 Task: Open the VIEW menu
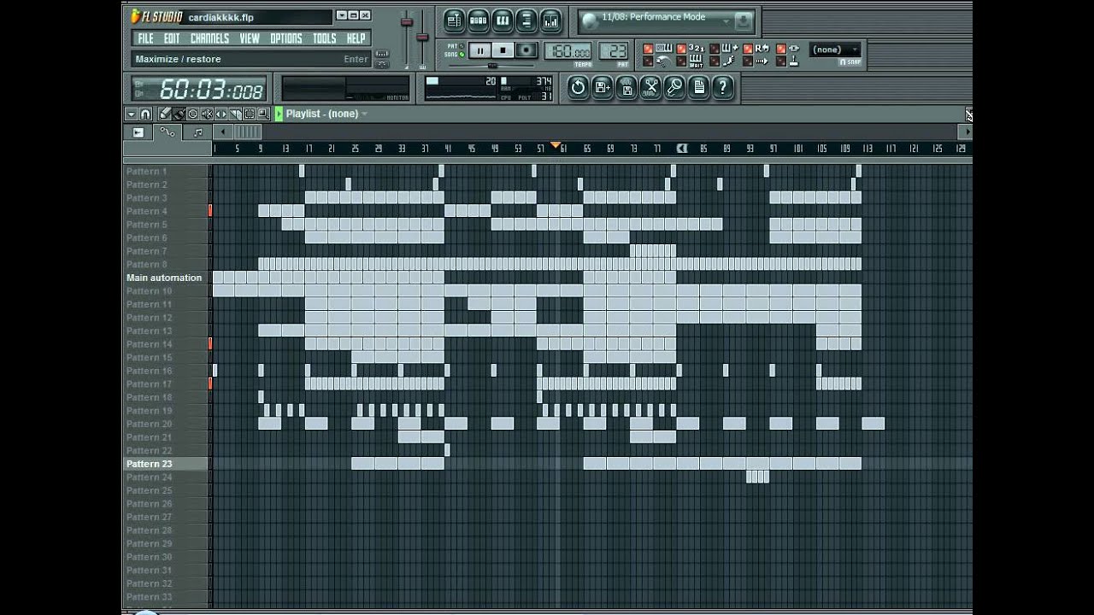pyautogui.click(x=250, y=38)
